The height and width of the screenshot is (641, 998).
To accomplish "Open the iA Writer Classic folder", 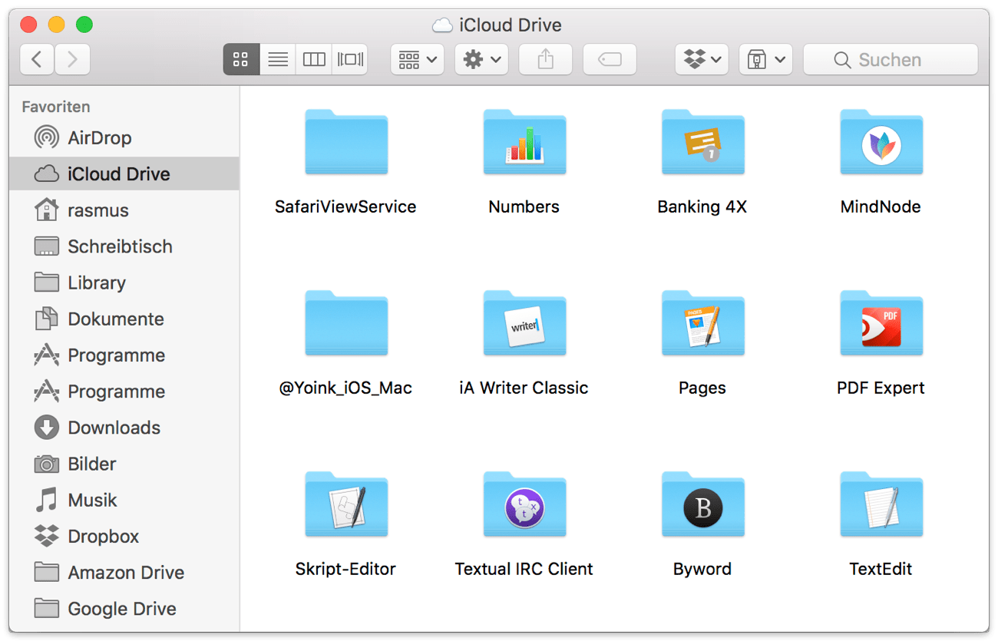I will [x=524, y=323].
